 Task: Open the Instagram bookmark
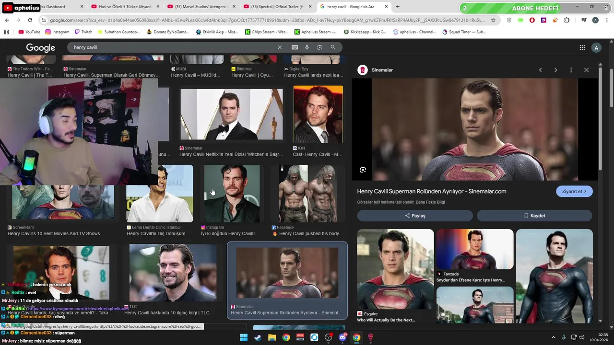tap(58, 32)
